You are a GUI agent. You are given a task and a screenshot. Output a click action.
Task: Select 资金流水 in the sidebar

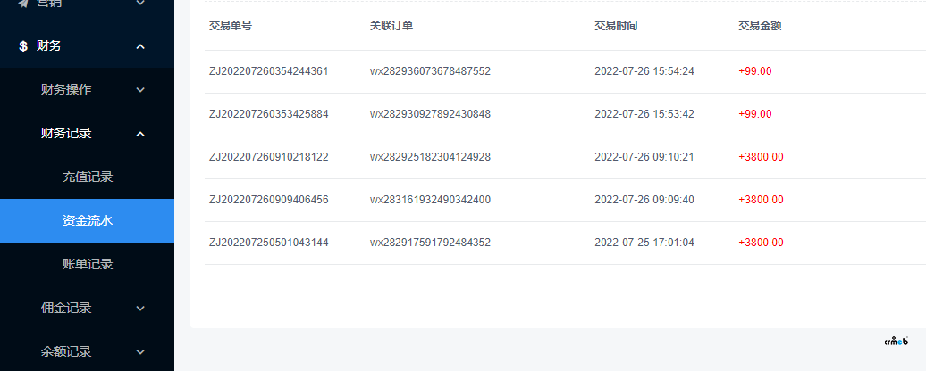87,221
